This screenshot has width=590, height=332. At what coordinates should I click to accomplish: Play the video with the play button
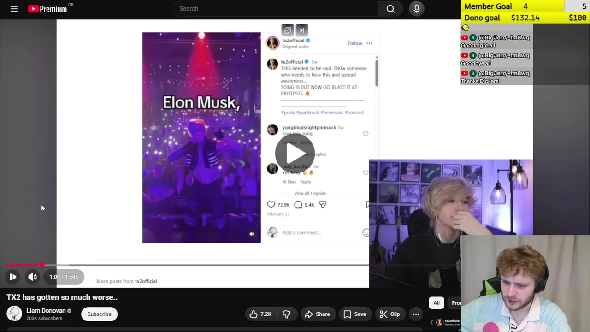pos(13,277)
